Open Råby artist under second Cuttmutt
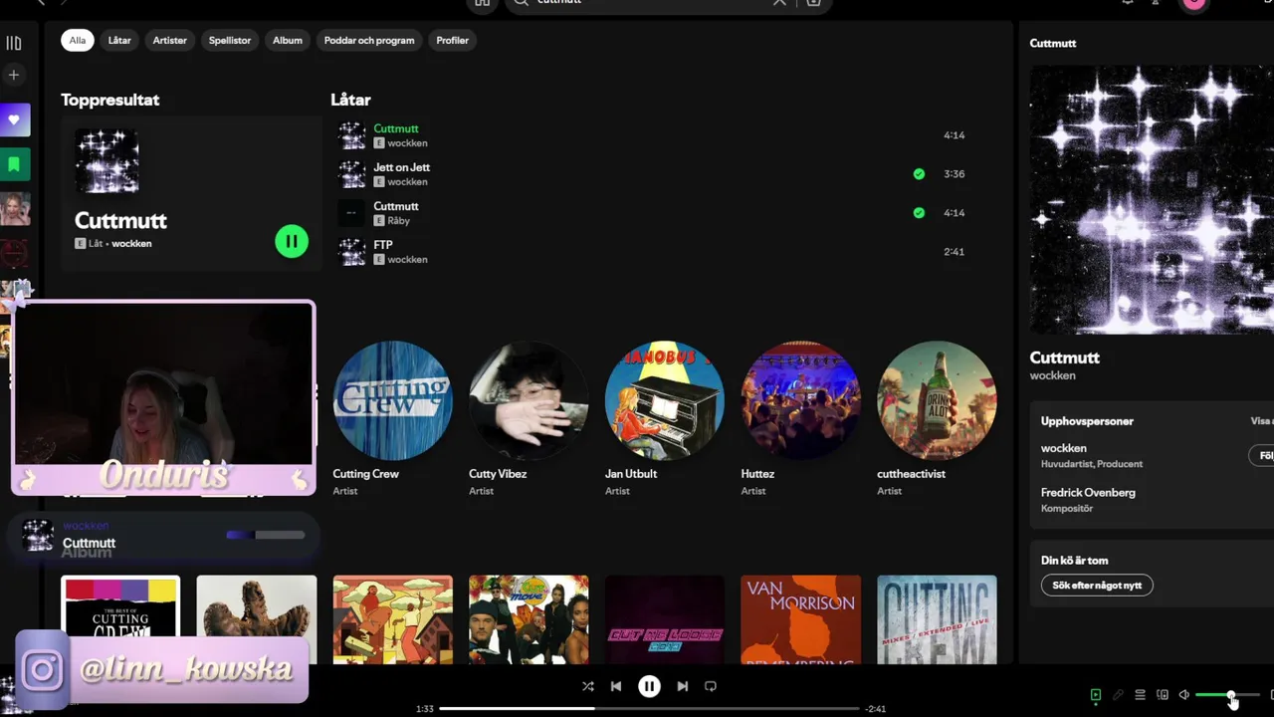1274x717 pixels. point(398,221)
